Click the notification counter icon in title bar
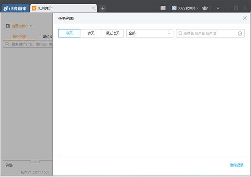251x177 pixels. click(x=163, y=8)
